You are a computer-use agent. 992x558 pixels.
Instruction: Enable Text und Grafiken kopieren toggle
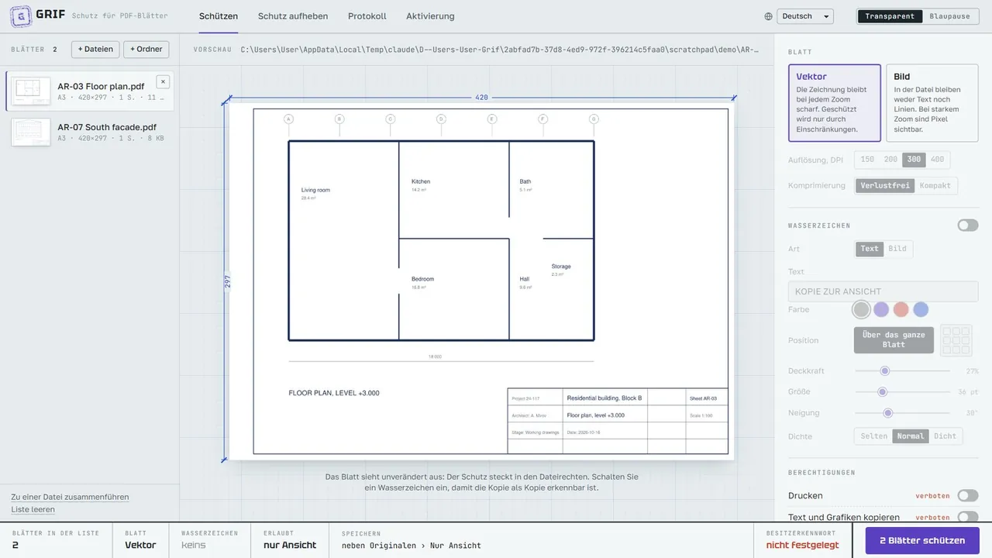click(967, 517)
